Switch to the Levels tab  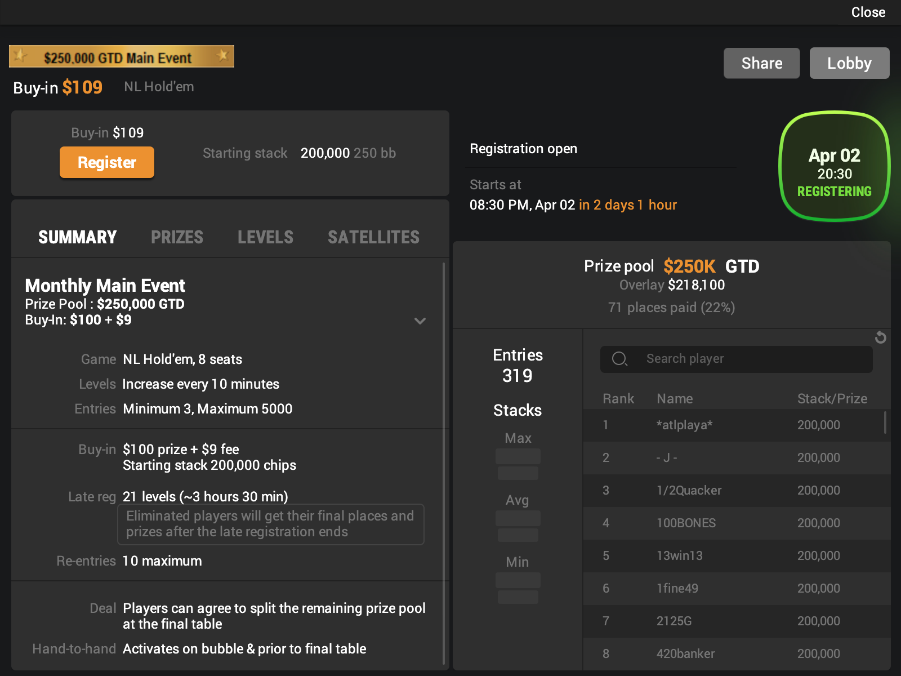[265, 237]
